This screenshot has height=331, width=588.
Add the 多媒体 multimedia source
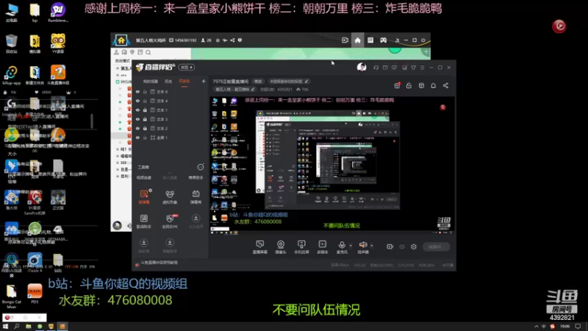(323, 247)
